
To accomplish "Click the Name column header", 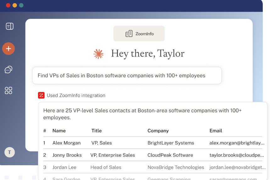I will point(59,131).
